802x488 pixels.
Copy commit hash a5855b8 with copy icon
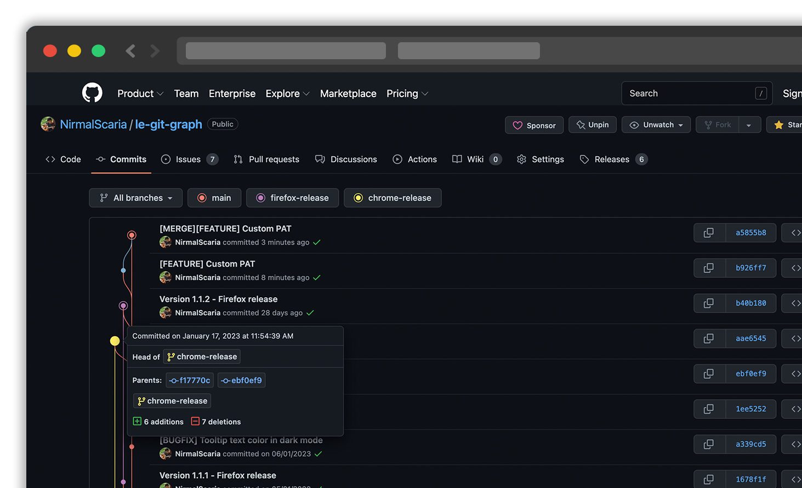(x=709, y=232)
